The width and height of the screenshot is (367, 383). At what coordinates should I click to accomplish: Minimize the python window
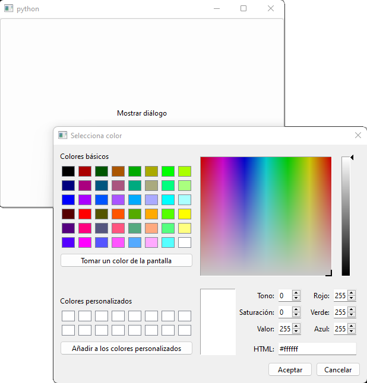(217, 8)
